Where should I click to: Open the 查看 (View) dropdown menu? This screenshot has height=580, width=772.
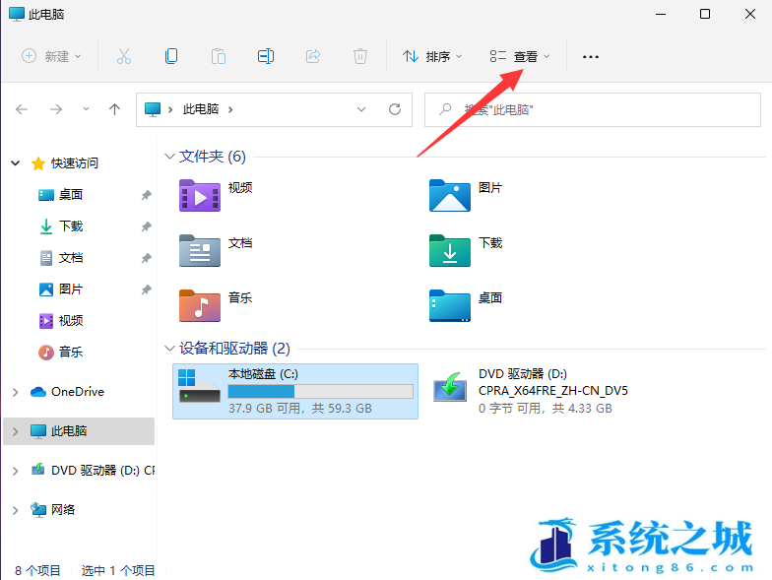coord(520,56)
